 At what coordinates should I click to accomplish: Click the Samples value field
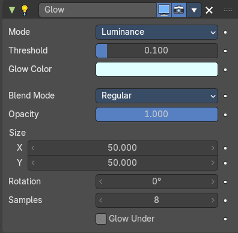click(x=157, y=200)
